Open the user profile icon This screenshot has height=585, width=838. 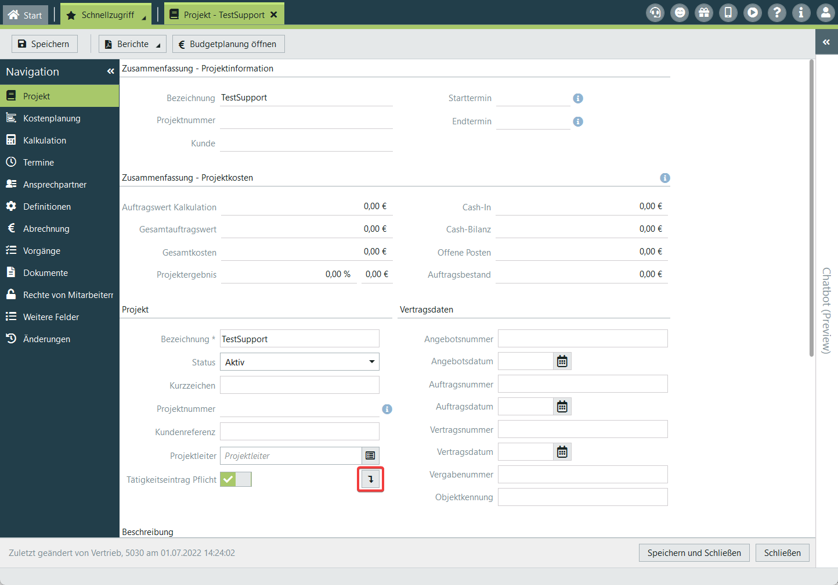tap(825, 12)
